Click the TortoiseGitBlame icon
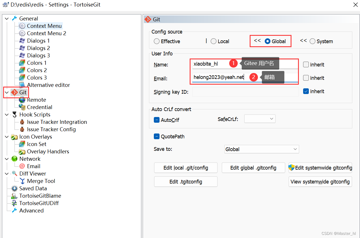 tap(14, 196)
